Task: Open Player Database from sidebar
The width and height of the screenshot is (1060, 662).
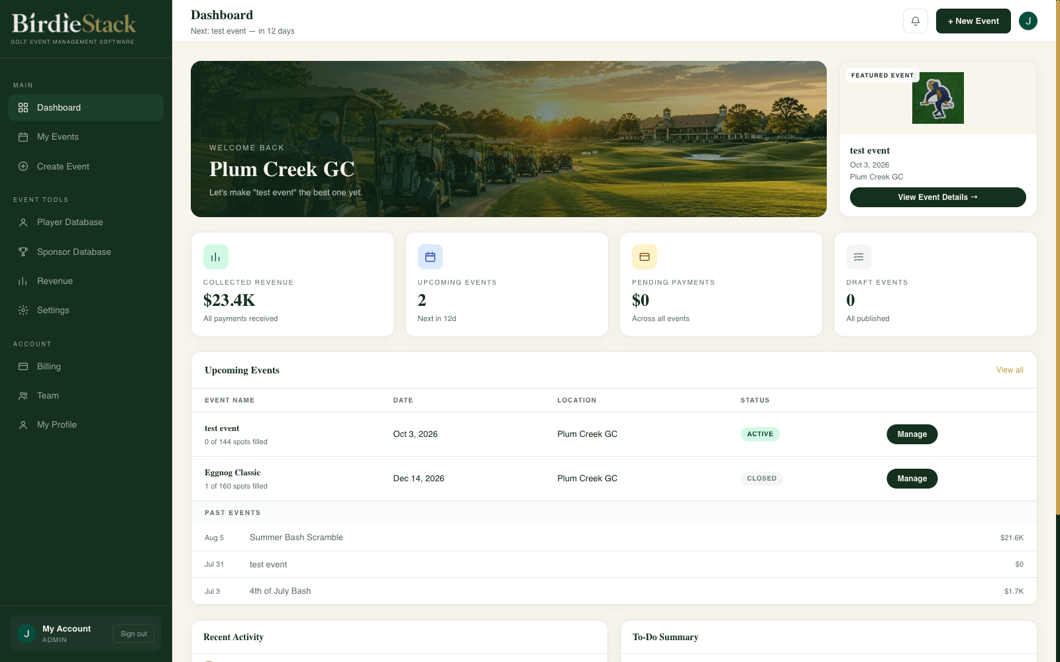Action: [x=86, y=222]
